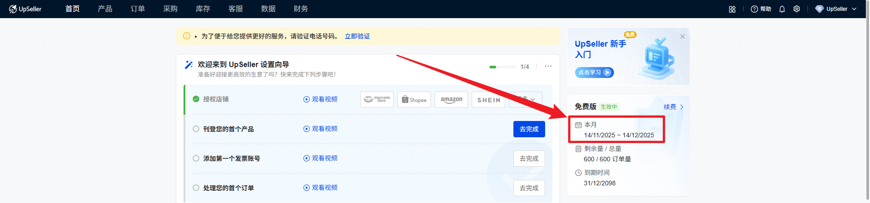Open the notifications bell
Viewport: 870px width, 203px height.
[x=782, y=9]
